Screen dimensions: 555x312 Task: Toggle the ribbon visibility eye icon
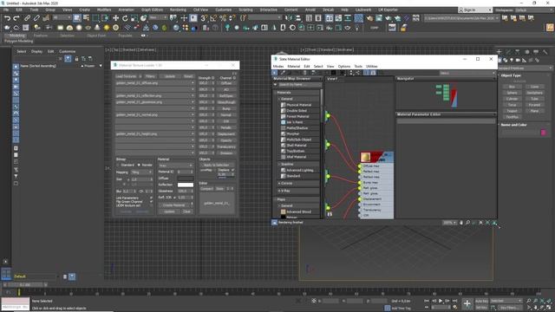pyautogui.click(x=143, y=36)
